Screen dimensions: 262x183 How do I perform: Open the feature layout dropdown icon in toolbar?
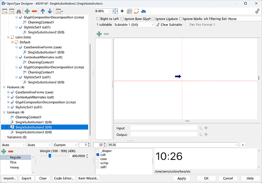pos(59,11)
